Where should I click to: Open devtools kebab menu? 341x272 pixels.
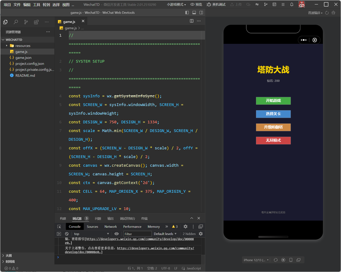[x=193, y=226]
